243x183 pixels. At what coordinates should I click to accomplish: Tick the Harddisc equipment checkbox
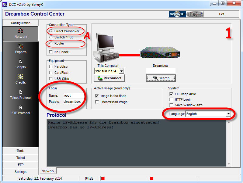(x=51, y=66)
